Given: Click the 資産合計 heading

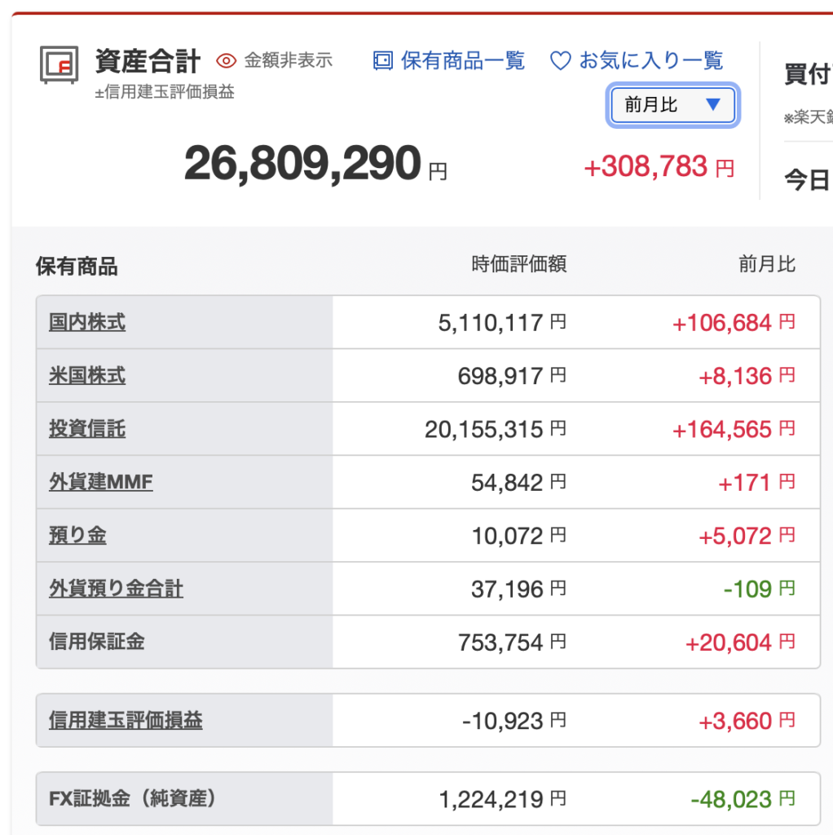Looking at the screenshot, I should (x=148, y=60).
